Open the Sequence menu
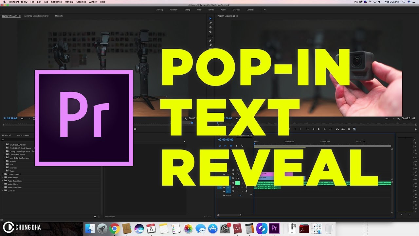This screenshot has height=236, width=419. (x=56, y=2)
